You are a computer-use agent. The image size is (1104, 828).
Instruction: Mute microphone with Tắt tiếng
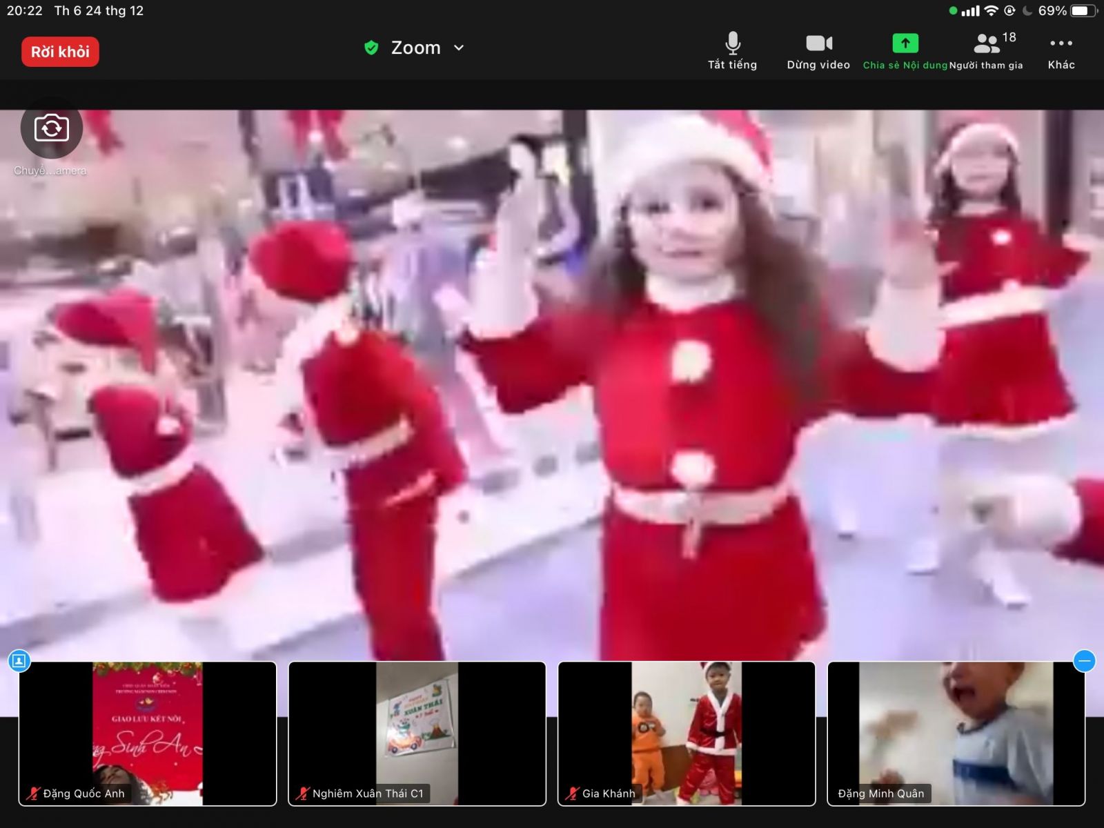pyautogui.click(x=732, y=51)
